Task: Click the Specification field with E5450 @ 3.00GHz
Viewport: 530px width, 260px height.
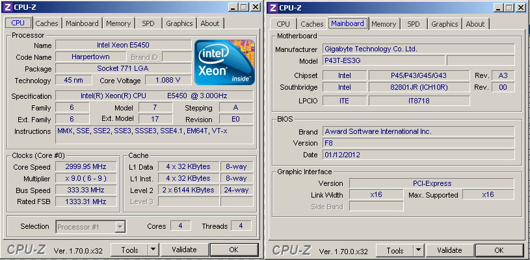Action: pos(154,96)
